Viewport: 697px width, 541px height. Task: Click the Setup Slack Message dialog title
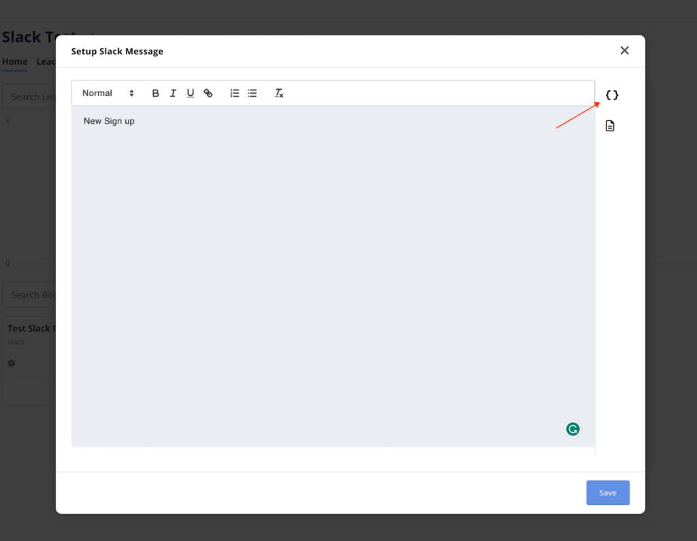click(117, 51)
